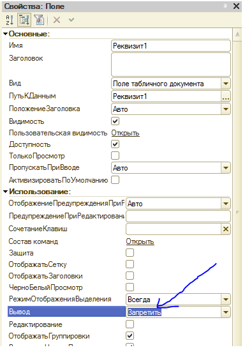Open the ПоложениеЗаголовка dropdown
This screenshot has width=245, height=350.
coord(226,109)
